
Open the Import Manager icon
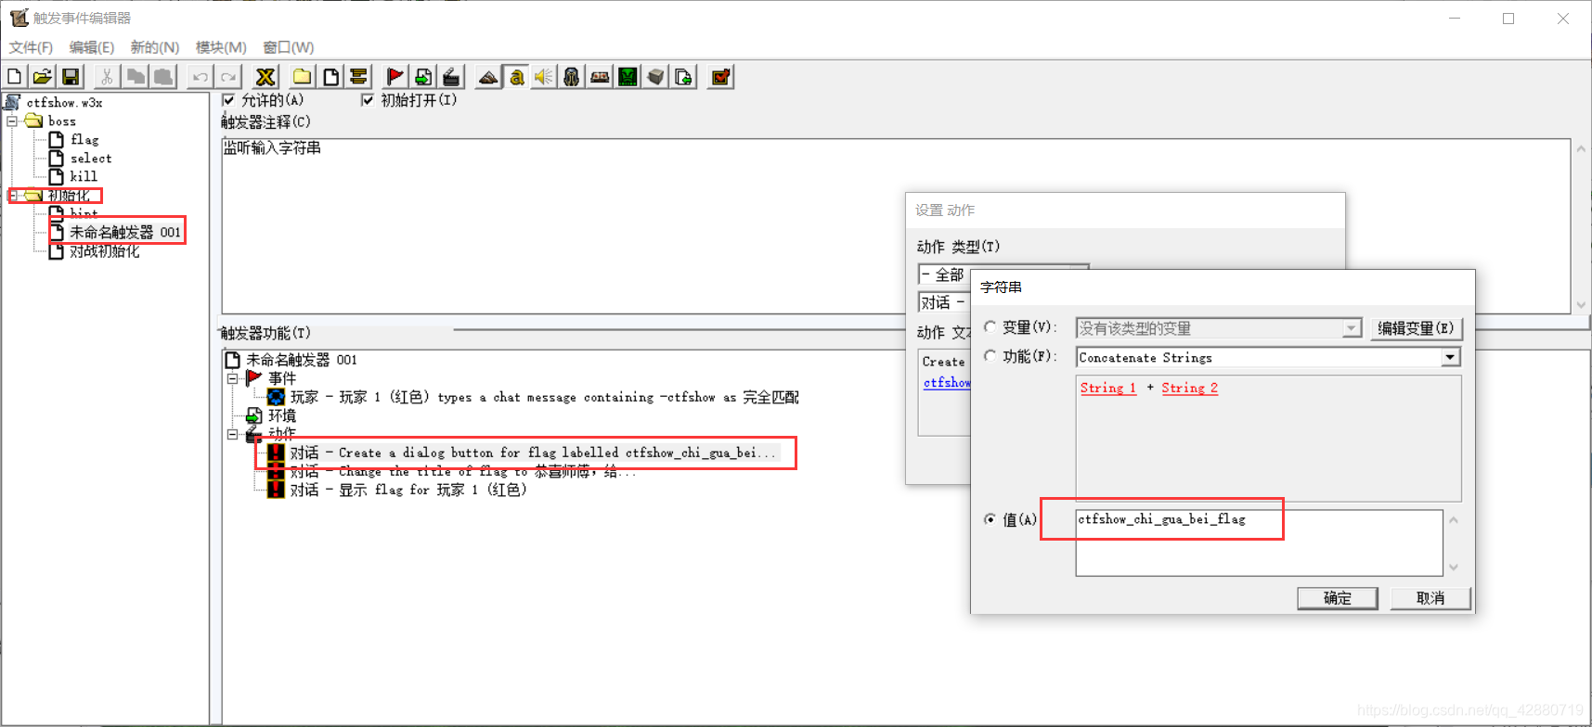(x=683, y=77)
